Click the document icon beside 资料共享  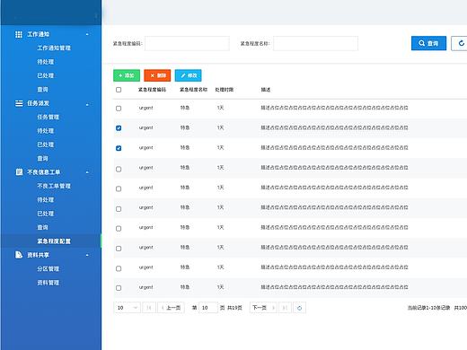pos(19,255)
